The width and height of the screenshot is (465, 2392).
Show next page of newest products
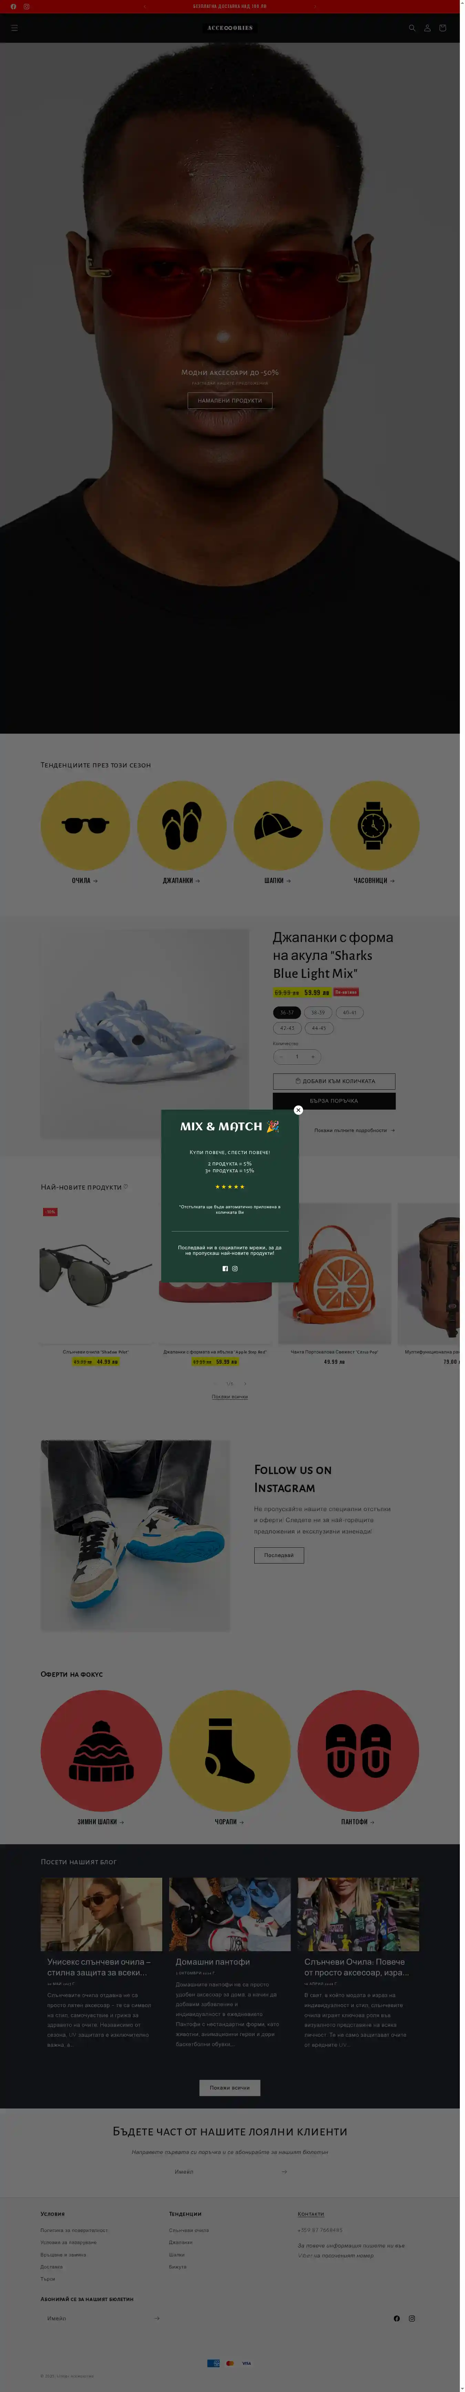[x=245, y=1383]
